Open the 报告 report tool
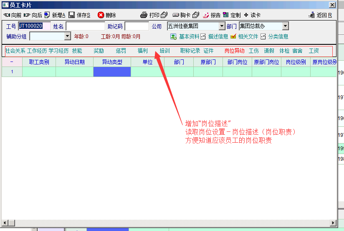Screen dimensions: 344x231 tap(206, 15)
